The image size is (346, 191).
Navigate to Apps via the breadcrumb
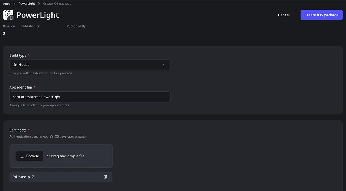pos(7,3)
